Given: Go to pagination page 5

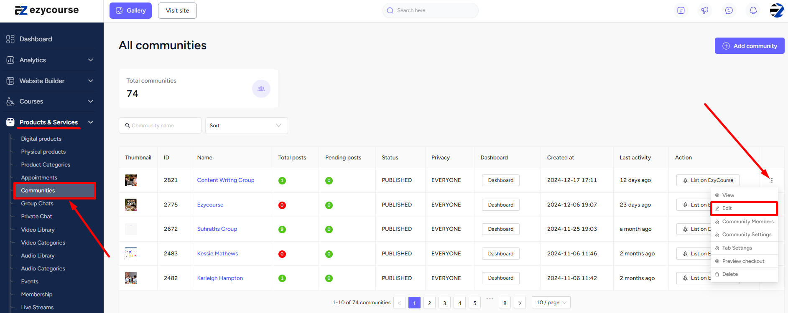Looking at the screenshot, I should [x=474, y=303].
